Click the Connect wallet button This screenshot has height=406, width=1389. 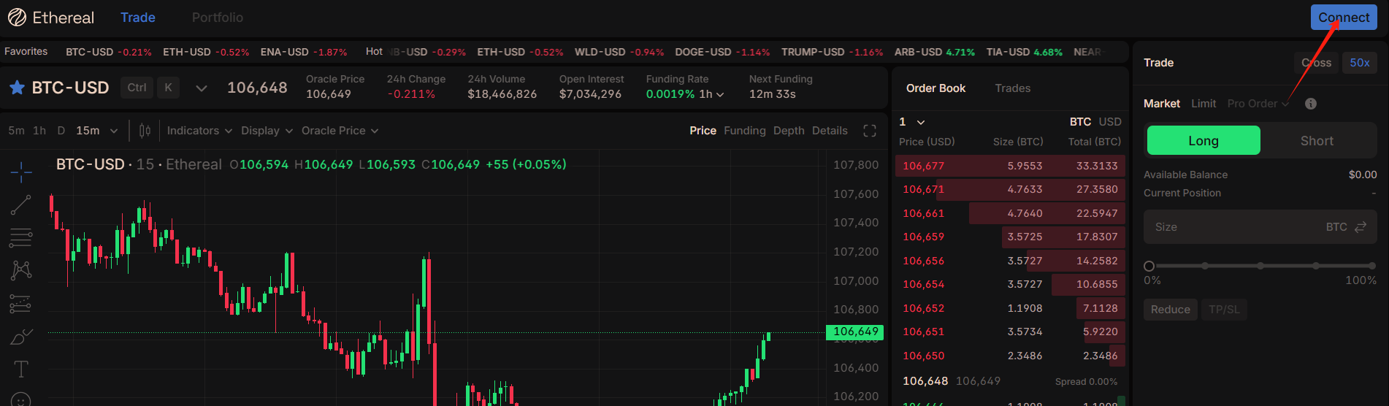(1343, 18)
